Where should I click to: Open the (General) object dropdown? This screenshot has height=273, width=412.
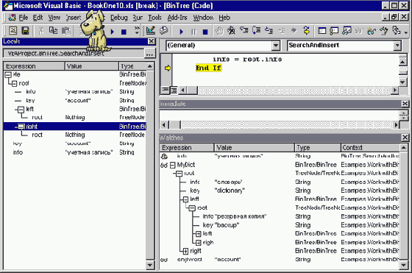(x=276, y=46)
